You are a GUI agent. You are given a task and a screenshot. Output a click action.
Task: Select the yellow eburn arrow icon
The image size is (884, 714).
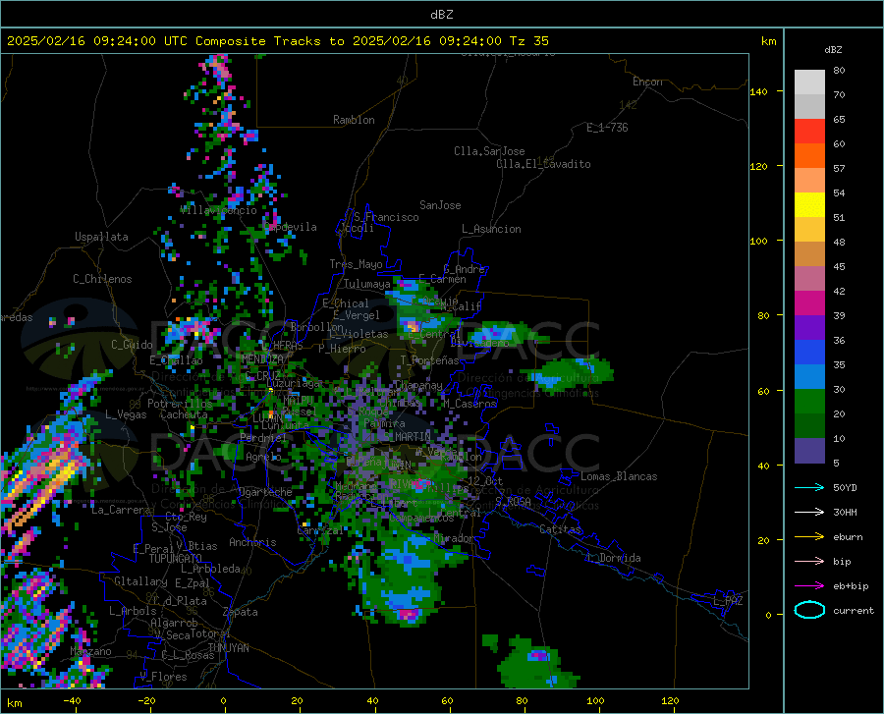point(809,537)
